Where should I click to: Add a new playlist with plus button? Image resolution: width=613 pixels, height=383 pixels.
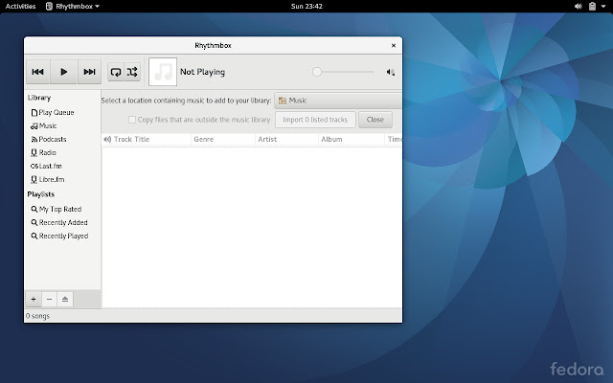coord(34,300)
